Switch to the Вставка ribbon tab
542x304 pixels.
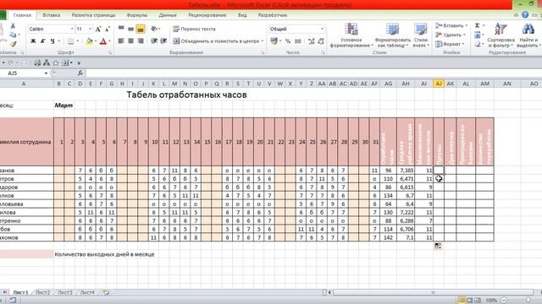coord(51,15)
